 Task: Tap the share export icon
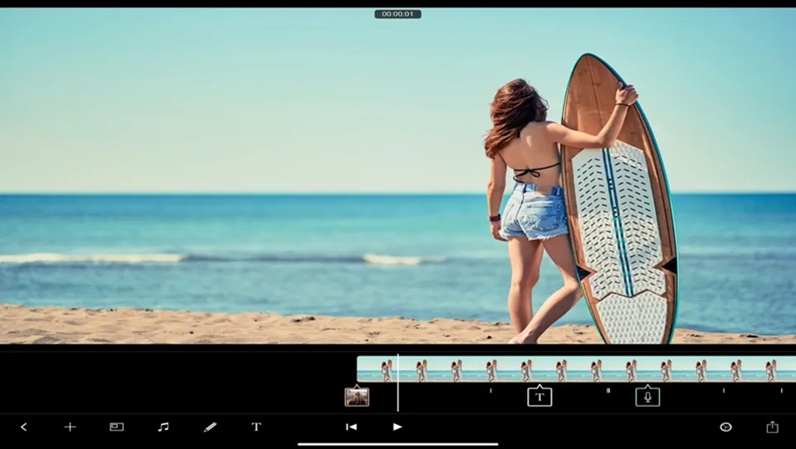tap(772, 426)
